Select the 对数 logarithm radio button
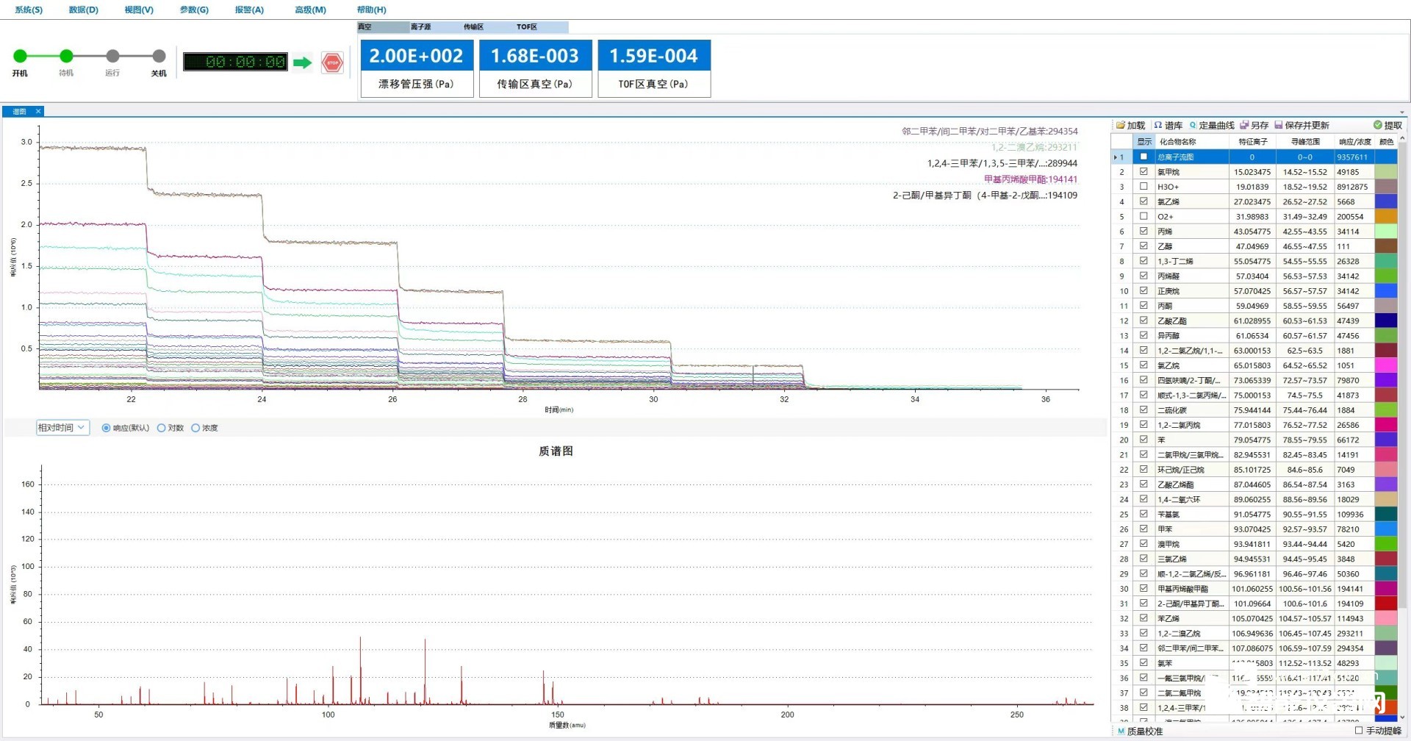The image size is (1411, 741). 162,428
